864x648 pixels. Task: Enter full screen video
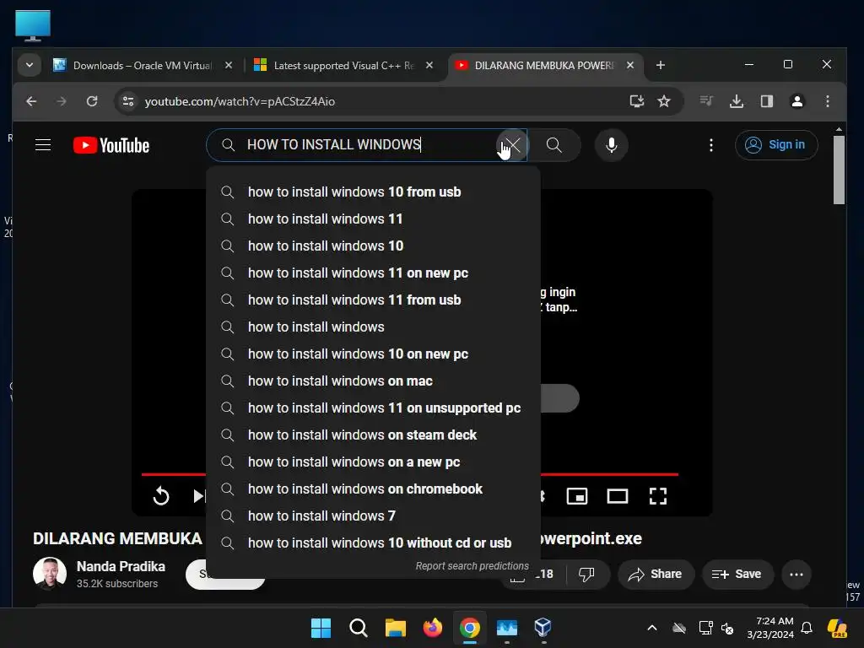[658, 496]
